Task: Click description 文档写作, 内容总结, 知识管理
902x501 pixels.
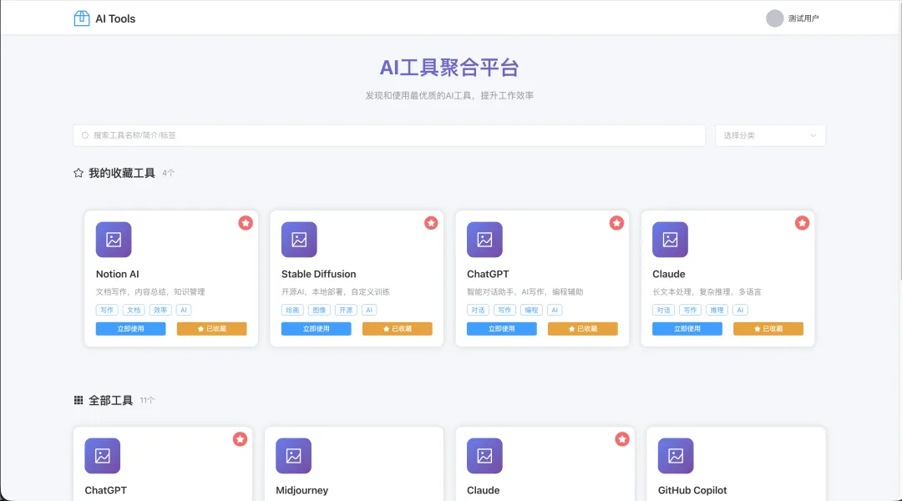Action: point(150,291)
